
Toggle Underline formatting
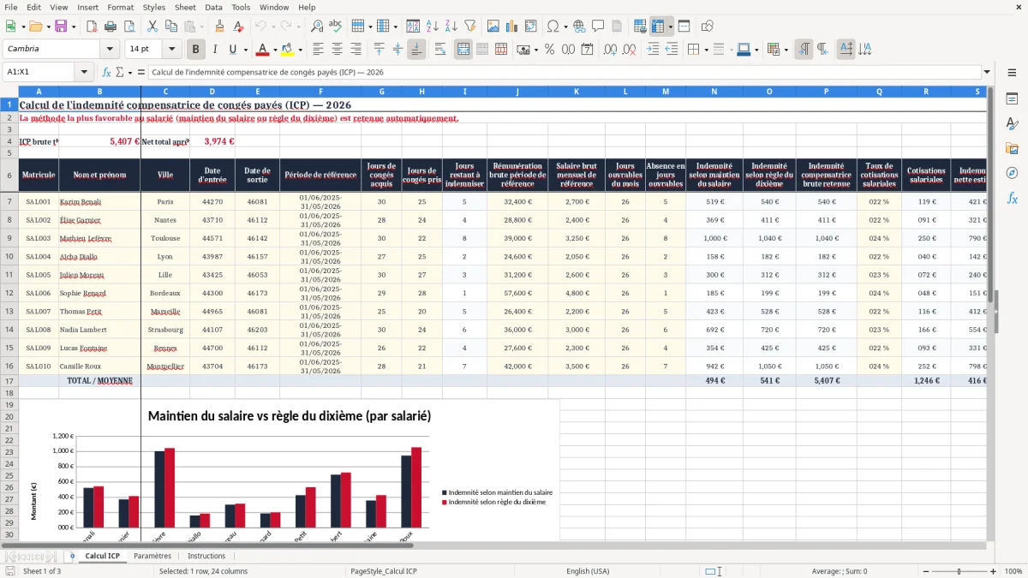coord(232,49)
